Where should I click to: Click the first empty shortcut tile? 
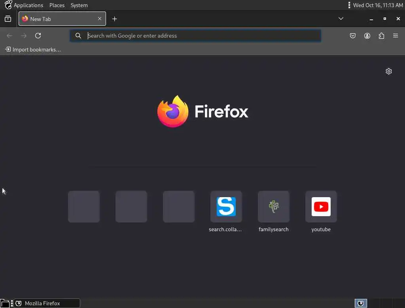tap(84, 207)
